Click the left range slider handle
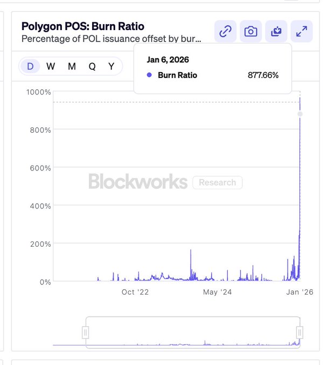The image size is (335, 365). pyautogui.click(x=85, y=333)
